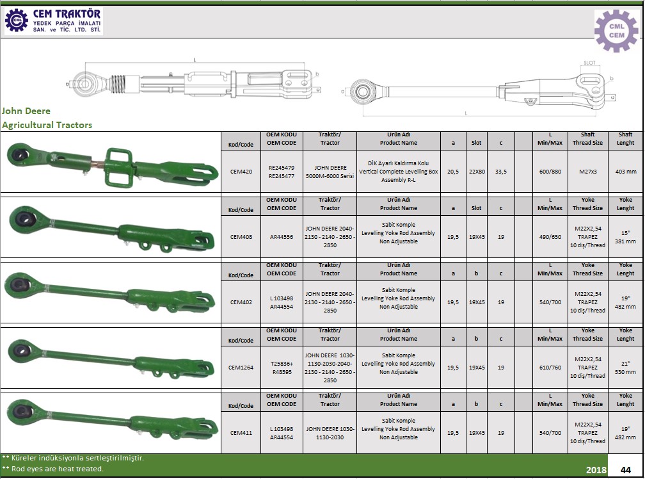
Task: Click the '20,5' a-dimension value
Action: pyautogui.click(x=453, y=172)
